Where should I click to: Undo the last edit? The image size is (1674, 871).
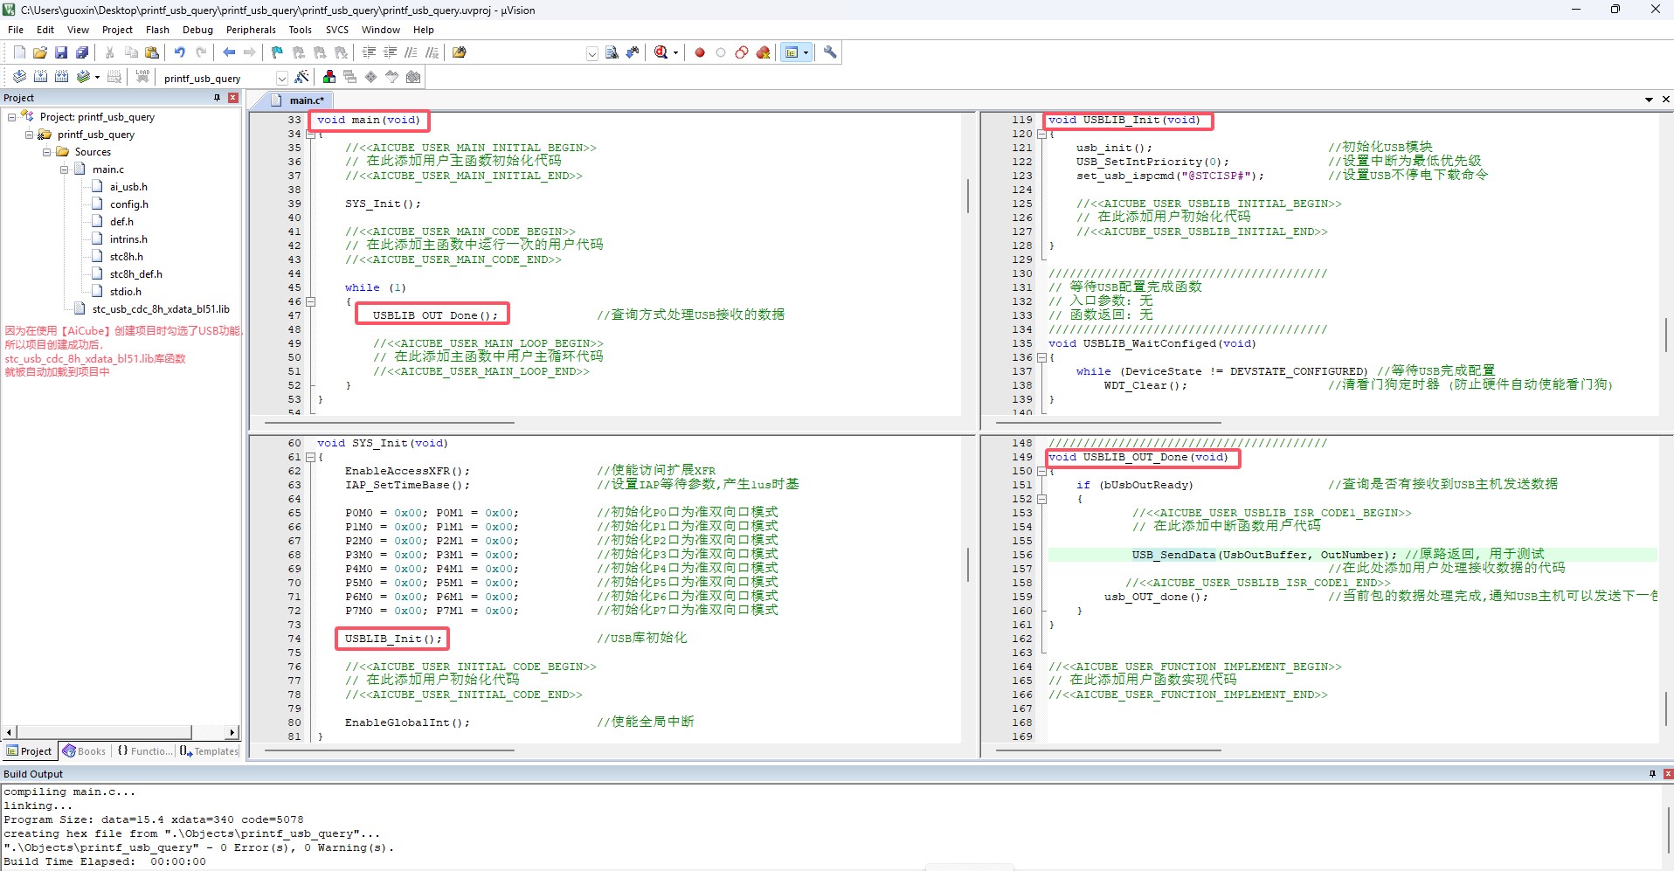[180, 52]
